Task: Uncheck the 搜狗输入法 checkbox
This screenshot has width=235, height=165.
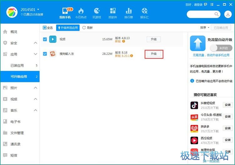Action: point(45,54)
